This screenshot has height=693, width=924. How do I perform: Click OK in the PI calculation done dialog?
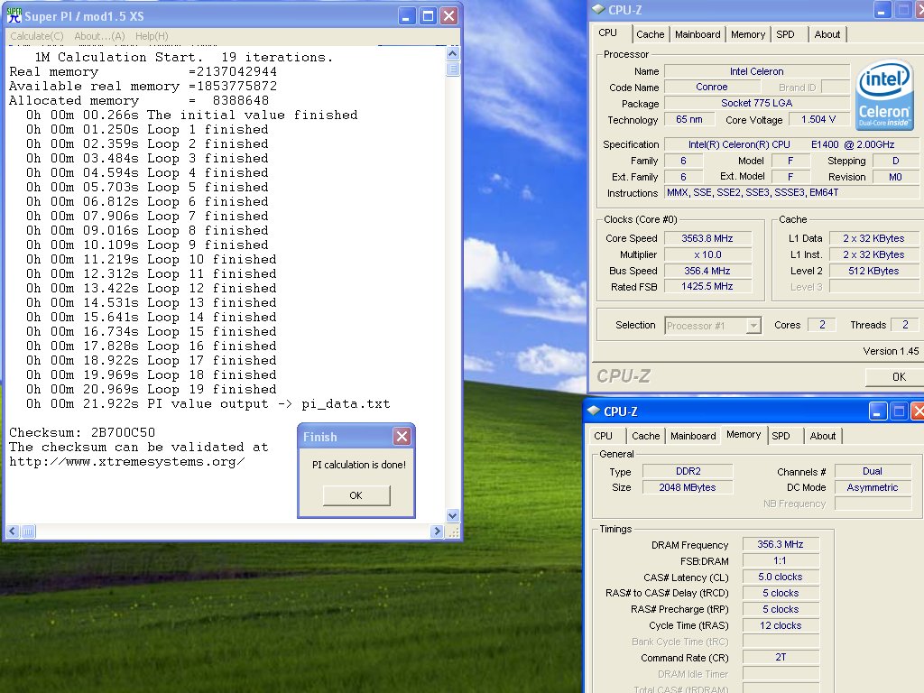356,495
